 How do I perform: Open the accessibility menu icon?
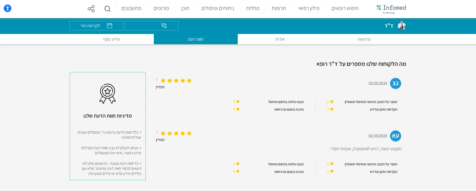point(8,8)
